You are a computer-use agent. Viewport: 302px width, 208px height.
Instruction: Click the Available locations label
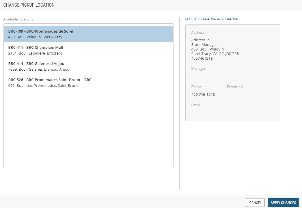point(18,19)
